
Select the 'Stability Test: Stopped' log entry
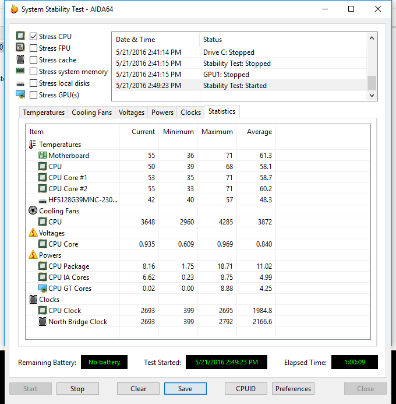click(x=239, y=64)
